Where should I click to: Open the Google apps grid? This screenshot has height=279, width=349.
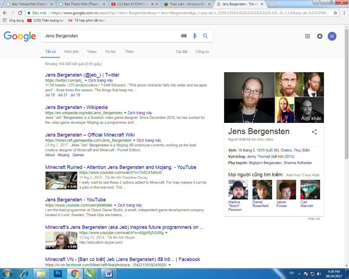click(308, 36)
